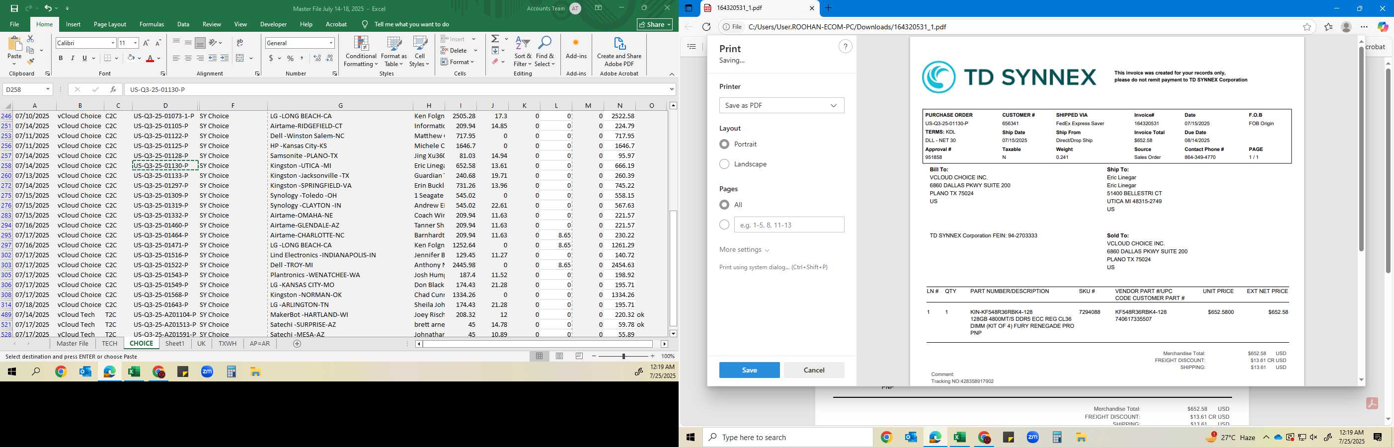Click 'Print using system dialog' link
Viewport: 1394px width, 447px height.
[774, 267]
